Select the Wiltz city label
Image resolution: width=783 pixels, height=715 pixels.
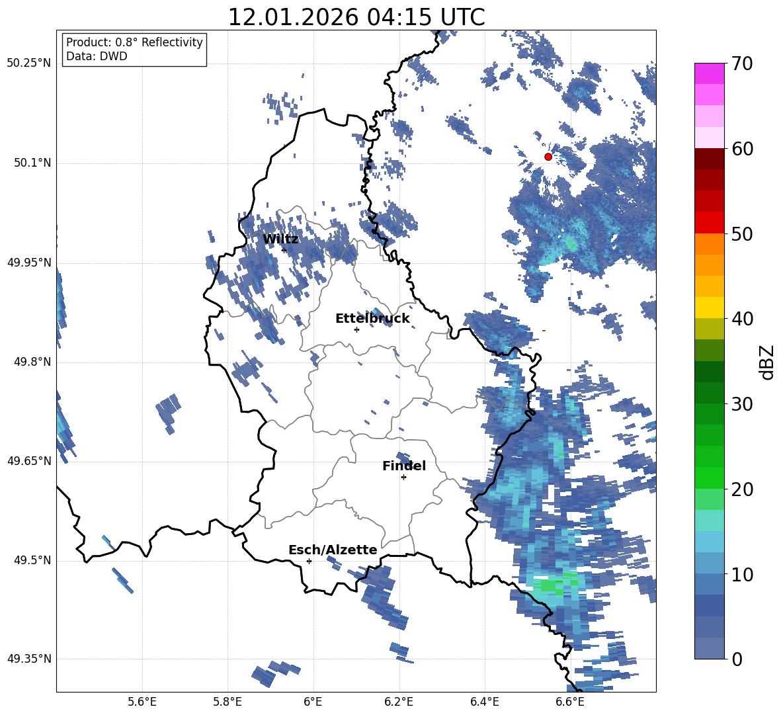tap(280, 239)
